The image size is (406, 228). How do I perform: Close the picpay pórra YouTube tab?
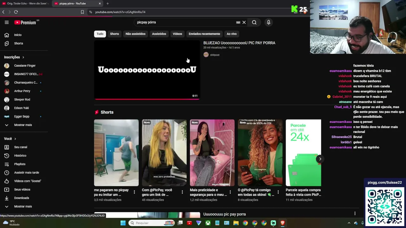point(100,3)
